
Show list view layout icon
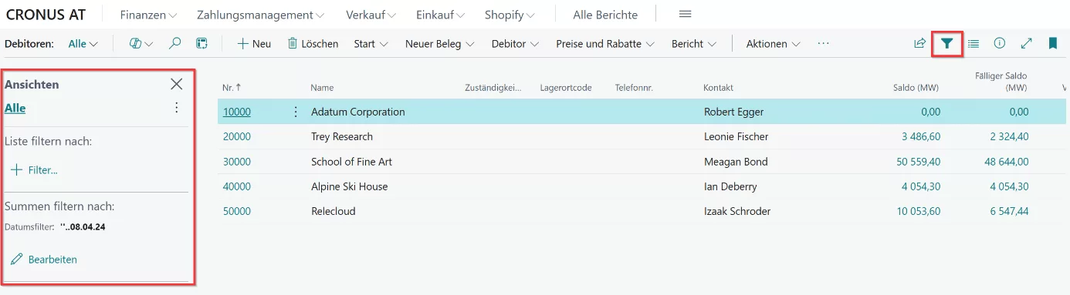click(x=973, y=44)
